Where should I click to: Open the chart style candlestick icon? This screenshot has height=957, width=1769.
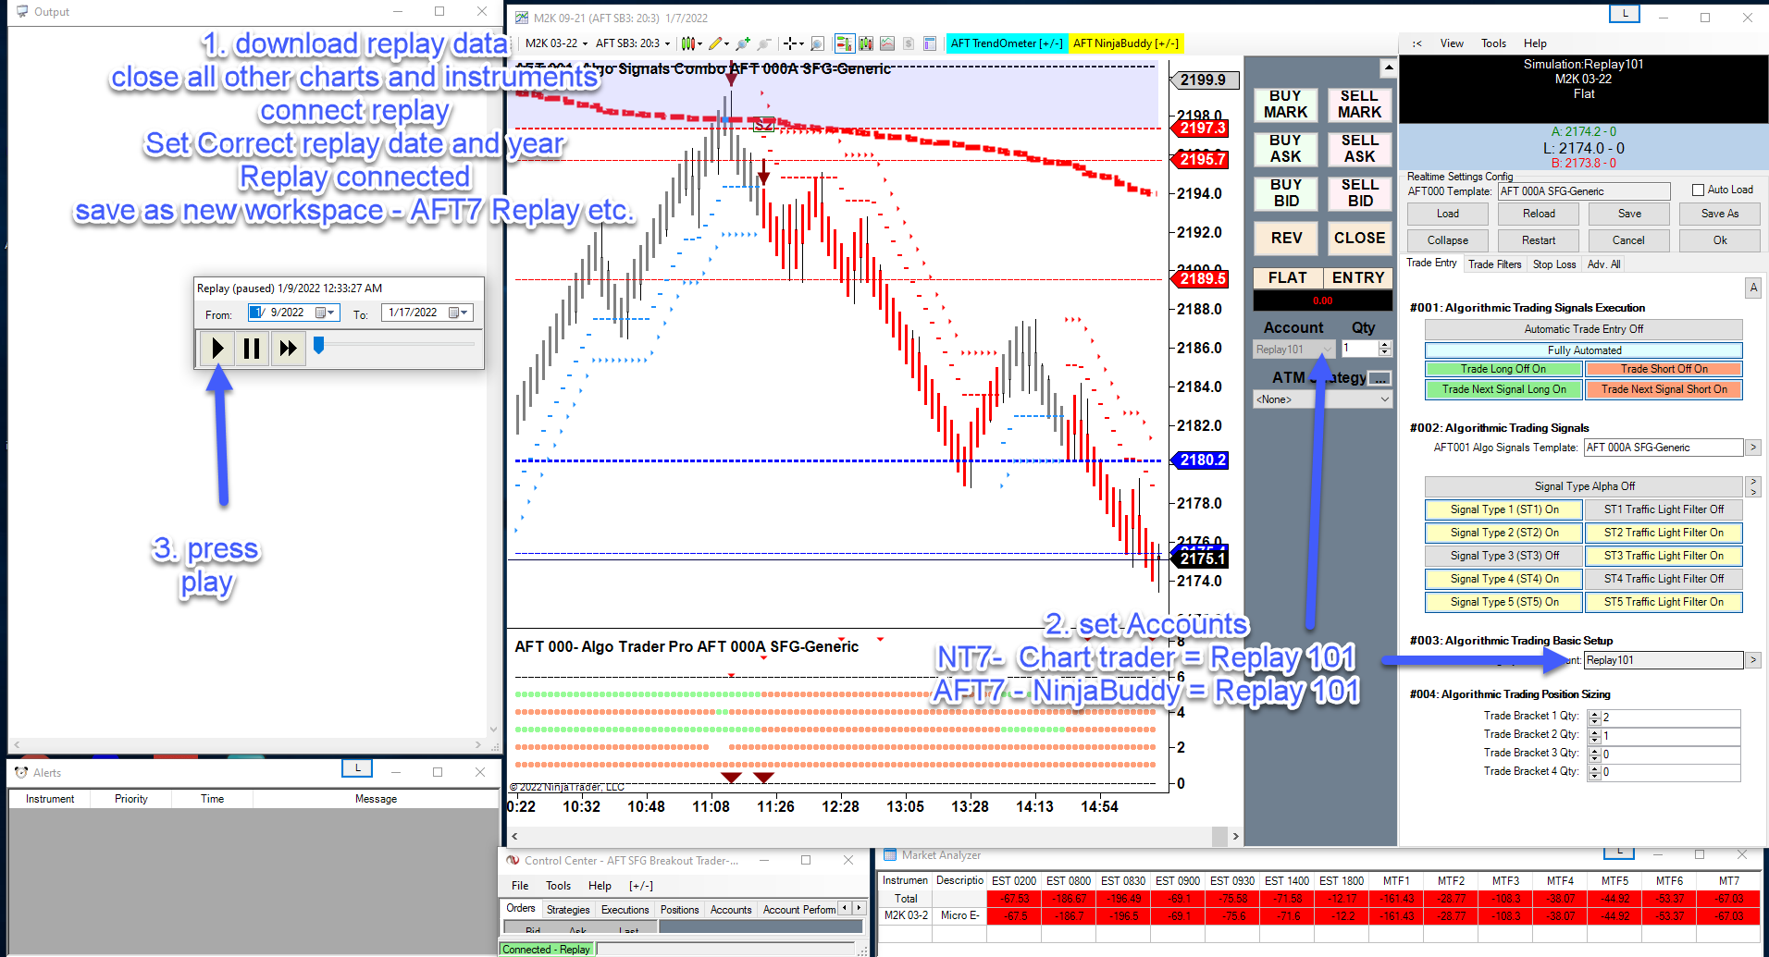click(688, 43)
